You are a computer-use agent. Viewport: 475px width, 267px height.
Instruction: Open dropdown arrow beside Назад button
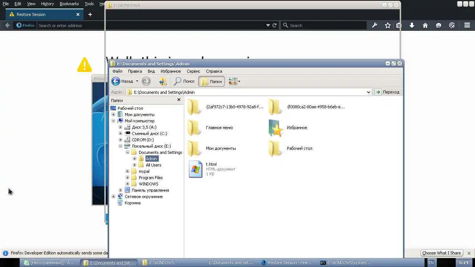[x=137, y=81]
